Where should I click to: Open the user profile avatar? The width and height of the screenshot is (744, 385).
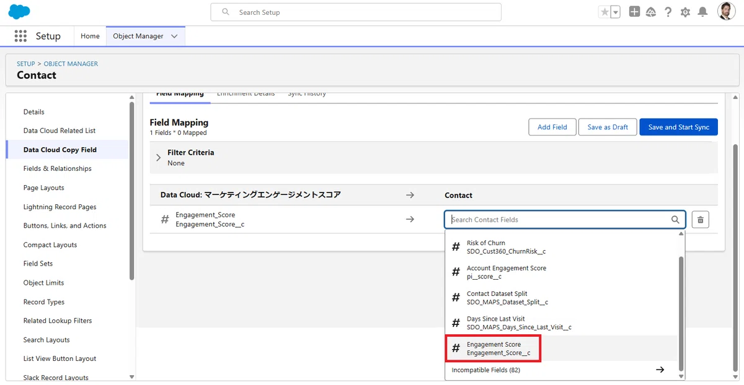[727, 11]
